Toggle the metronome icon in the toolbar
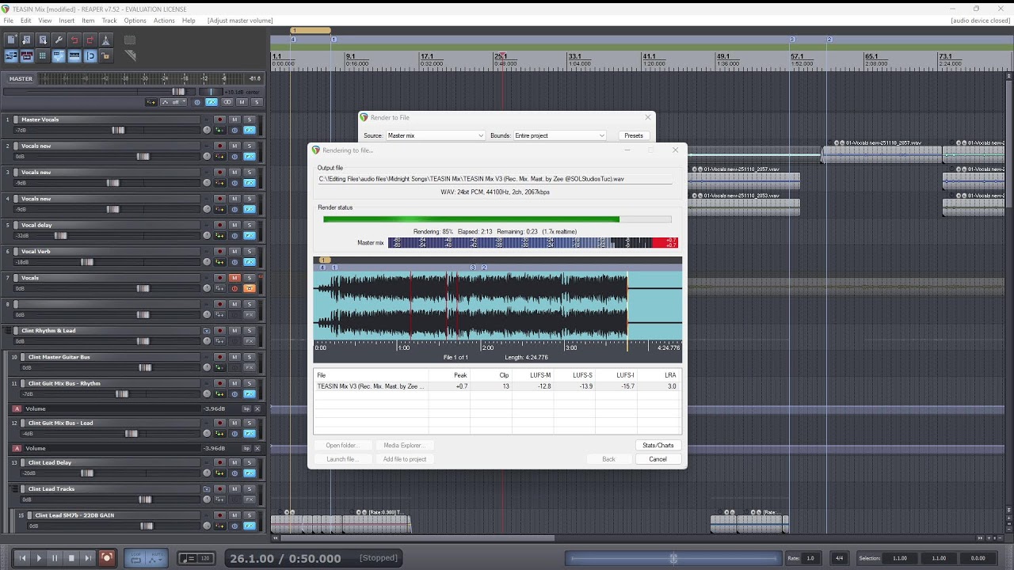The width and height of the screenshot is (1014, 570). click(106, 40)
